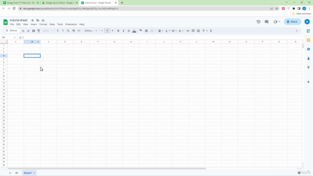The image size is (313, 176).
Task: Click the Insert link icon
Action: tap(188, 31)
